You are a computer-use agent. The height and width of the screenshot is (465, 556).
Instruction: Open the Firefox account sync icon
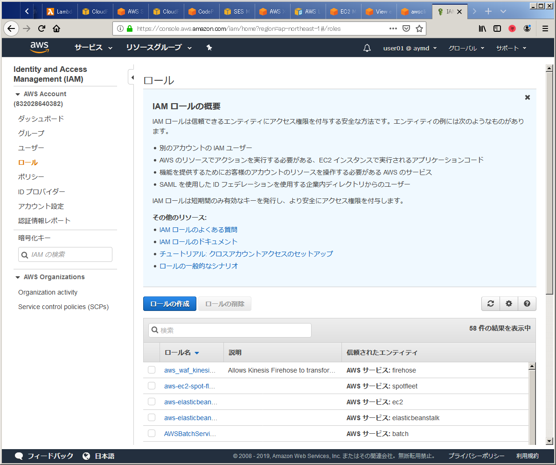[x=527, y=28]
